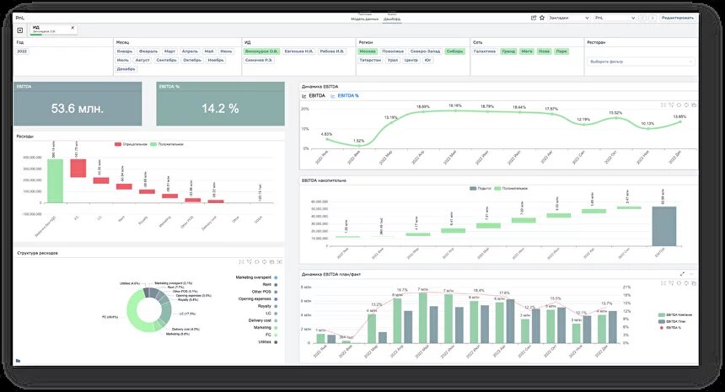Open the Ресторан filter dropdown
725x392 pixels.
coord(642,62)
